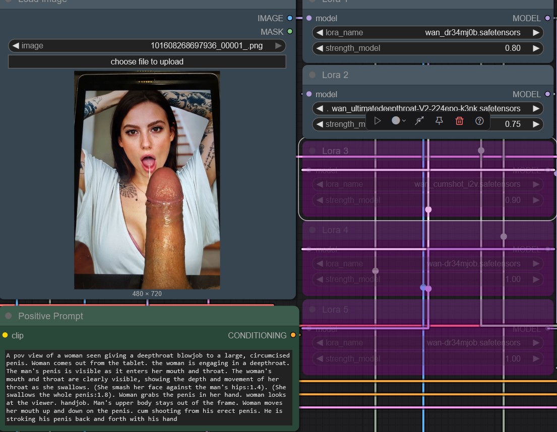Click the execute play icon in the floating toolbar
557x432 pixels.
click(x=378, y=121)
